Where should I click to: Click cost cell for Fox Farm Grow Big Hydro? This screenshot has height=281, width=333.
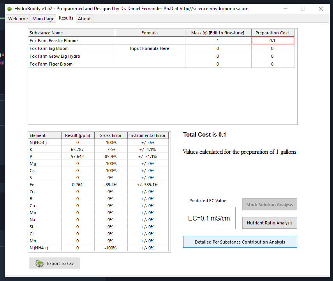tap(273, 56)
